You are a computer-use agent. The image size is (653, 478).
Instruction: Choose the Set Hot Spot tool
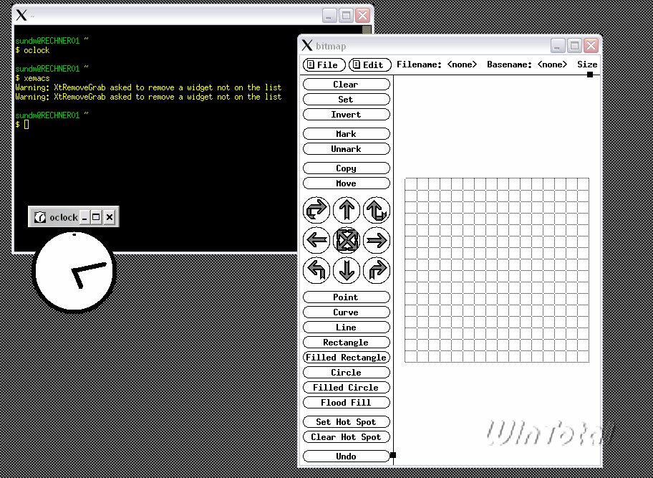pos(347,421)
